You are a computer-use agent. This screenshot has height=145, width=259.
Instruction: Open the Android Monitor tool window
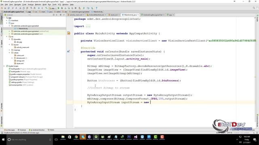(37, 130)
